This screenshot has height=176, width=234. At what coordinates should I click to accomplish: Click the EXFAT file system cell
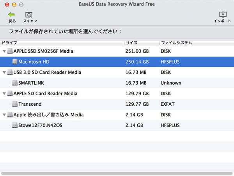point(167,104)
